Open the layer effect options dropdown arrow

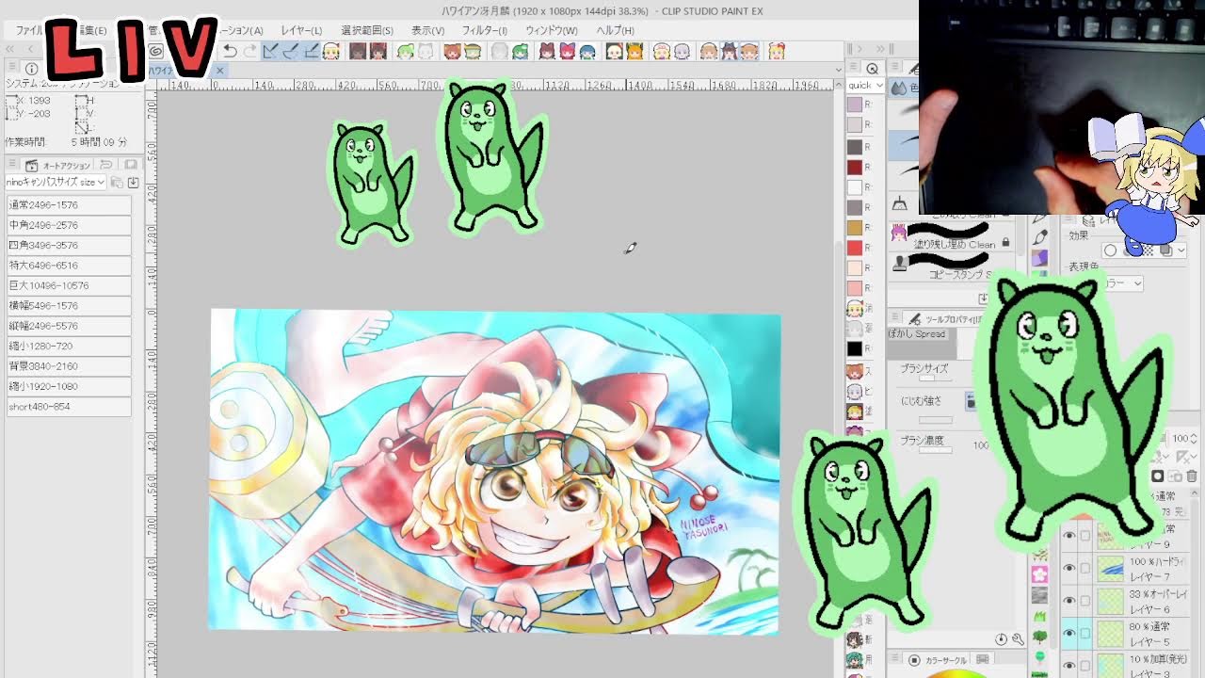[1181, 250]
